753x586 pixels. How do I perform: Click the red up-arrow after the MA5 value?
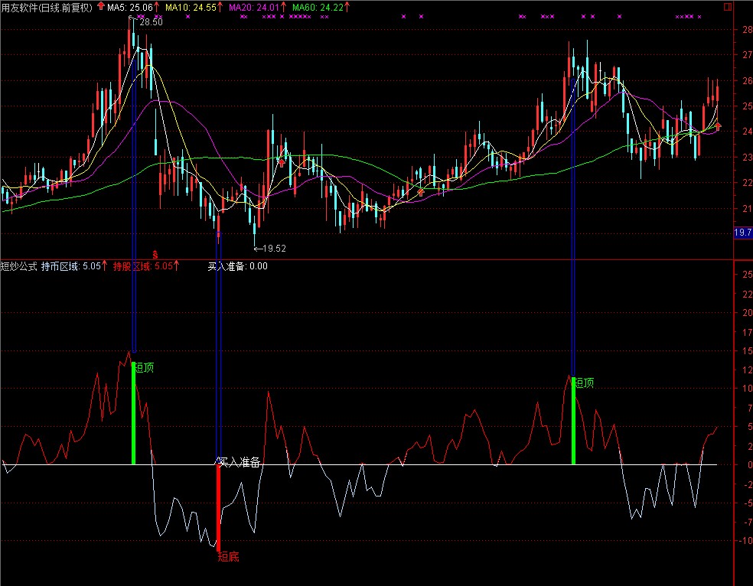coord(158,7)
